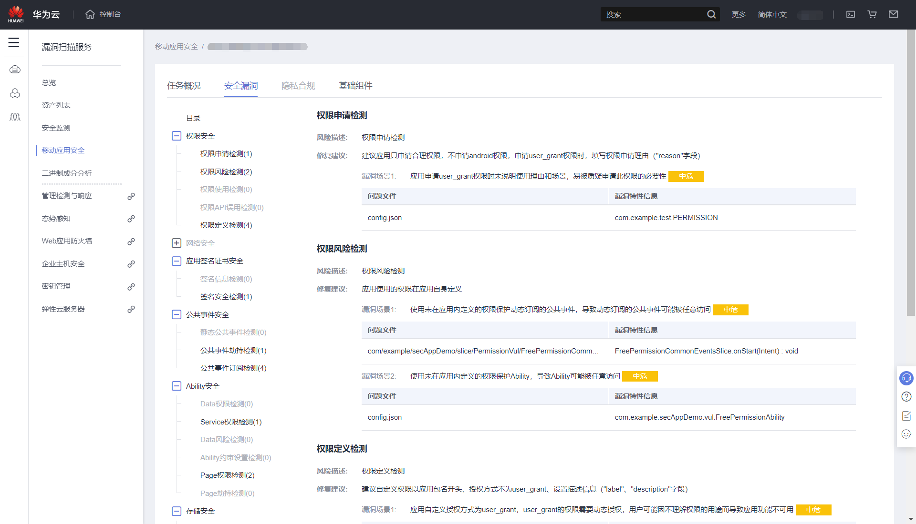Click the page vertical scrollbar thumb
This screenshot has width=916, height=524.
click(911, 171)
